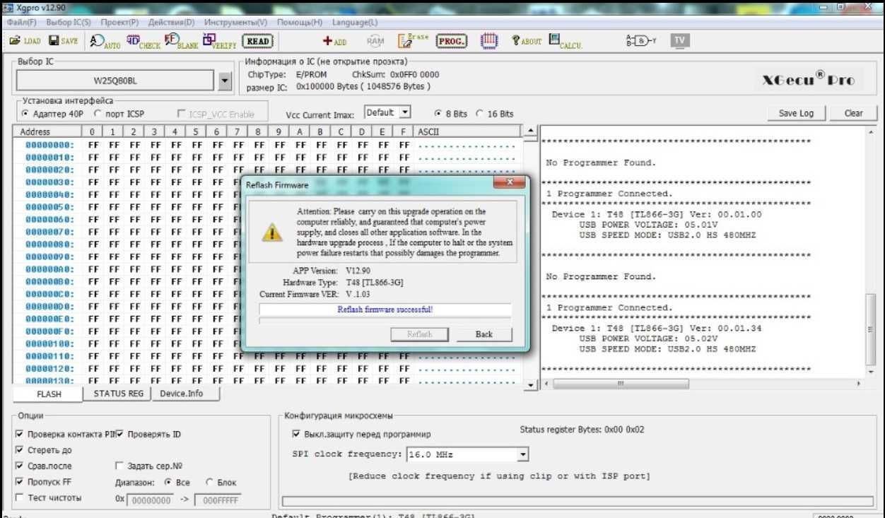Click the PROG. programming icon

click(x=452, y=41)
